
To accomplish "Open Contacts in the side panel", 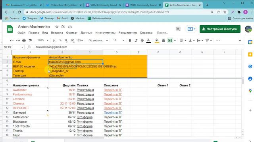I will click(x=250, y=79).
